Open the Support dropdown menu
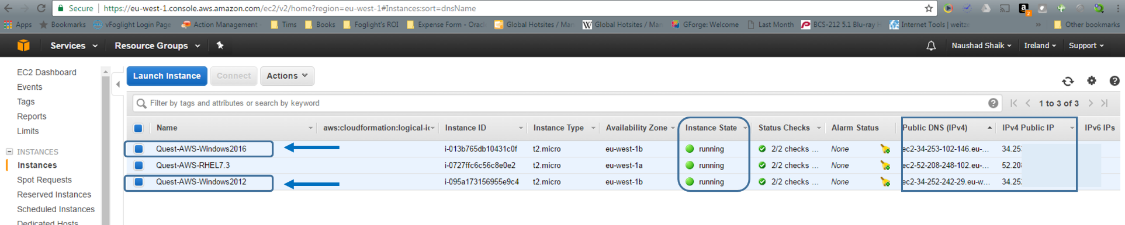The width and height of the screenshot is (1125, 225). (x=1086, y=45)
